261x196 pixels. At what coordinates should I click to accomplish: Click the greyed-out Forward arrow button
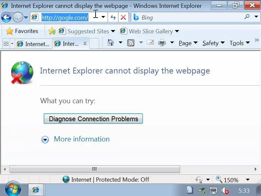pyautogui.click(x=18, y=17)
